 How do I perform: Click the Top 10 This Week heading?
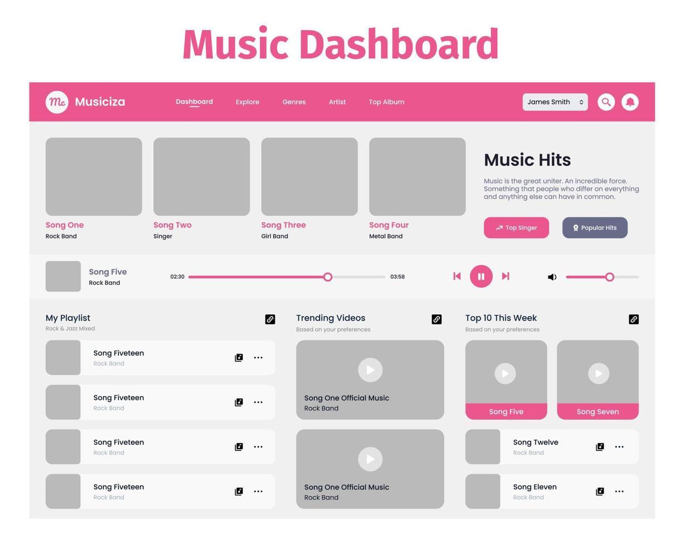pos(501,318)
